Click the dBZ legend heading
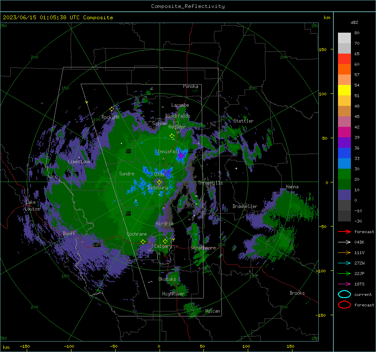Viewport: 376px width, 352px height. pyautogui.click(x=354, y=22)
